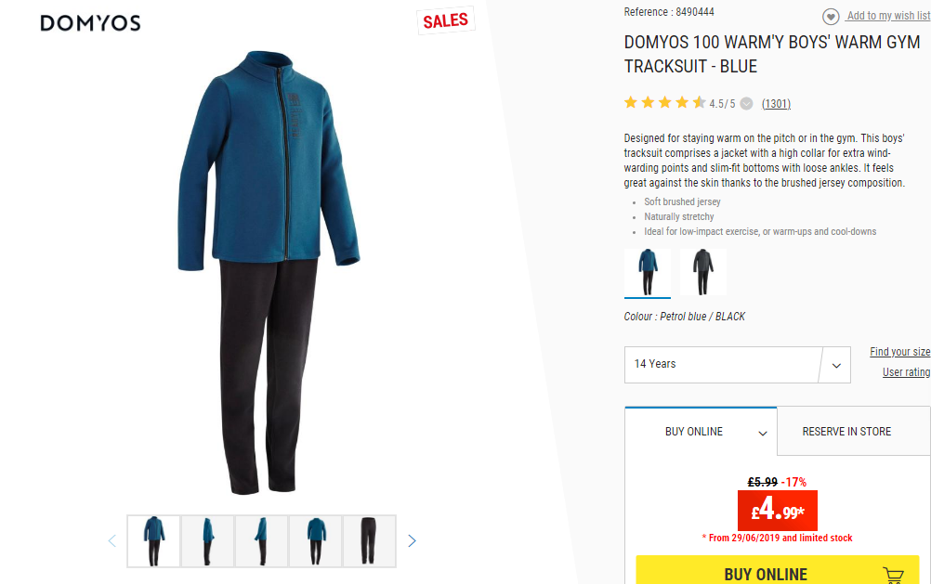Viewport: 931px width, 584px height.
Task: Click the yellow BUY ONLINE button
Action: 777,570
